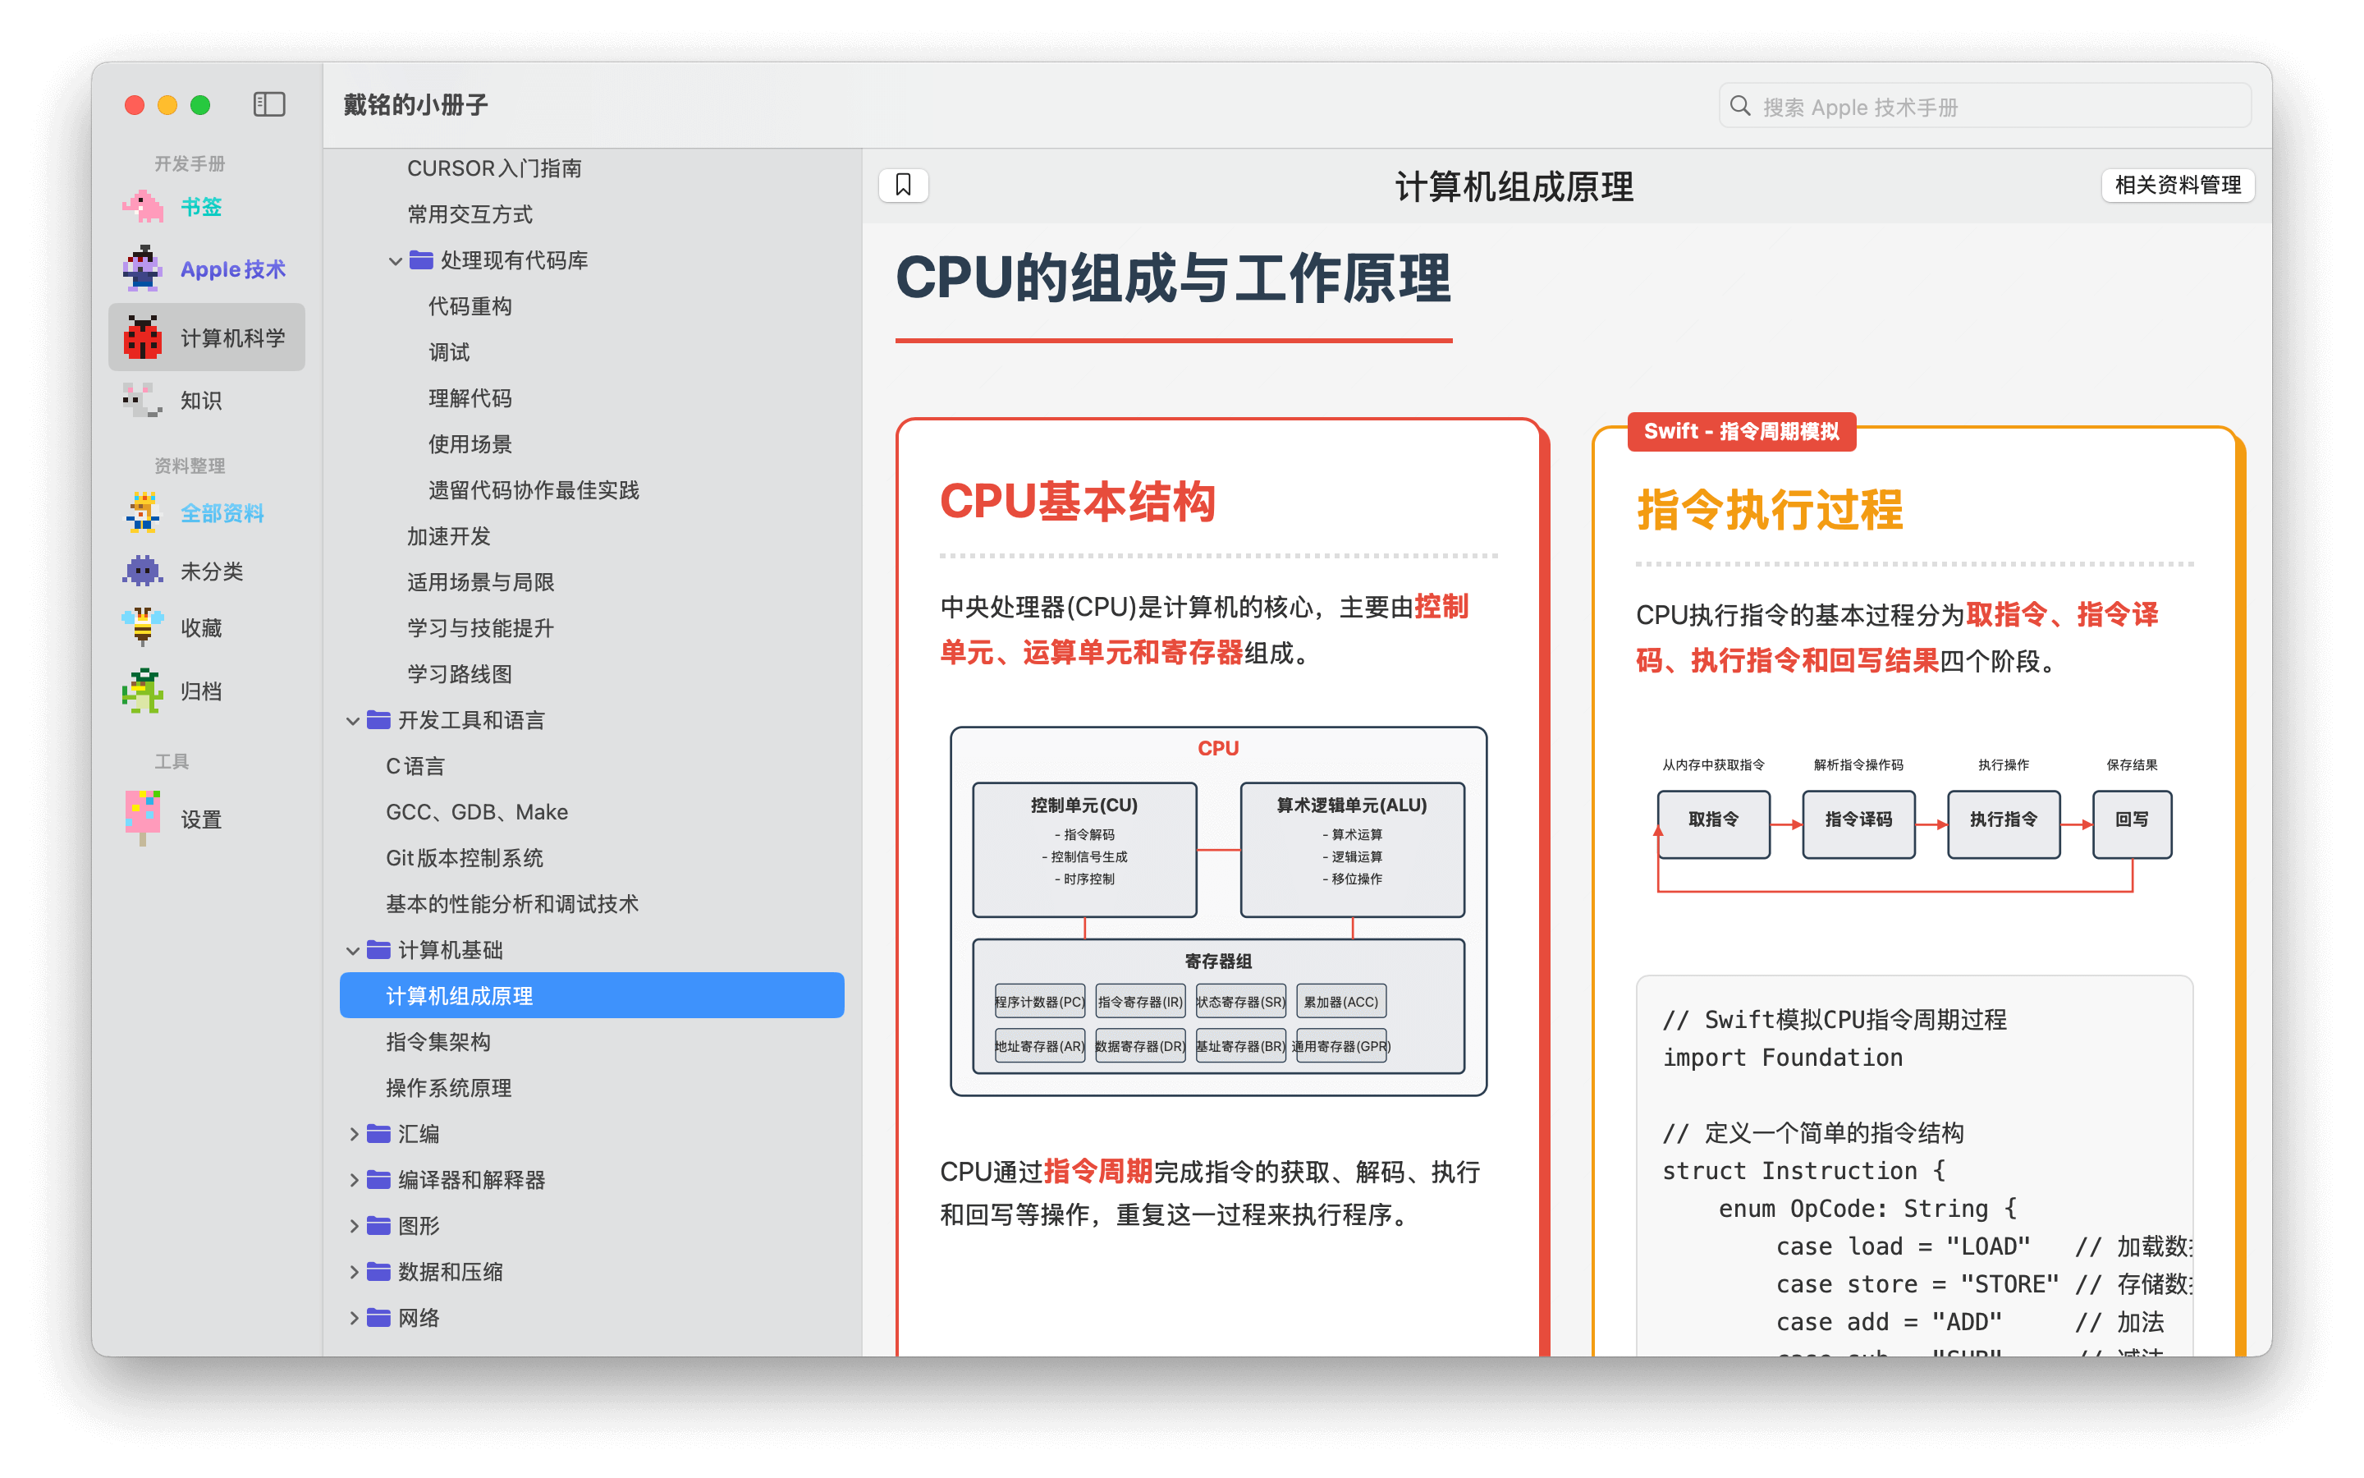Open Apple技术 pixel character icon
Screen dimensions: 2364x1478
143,269
